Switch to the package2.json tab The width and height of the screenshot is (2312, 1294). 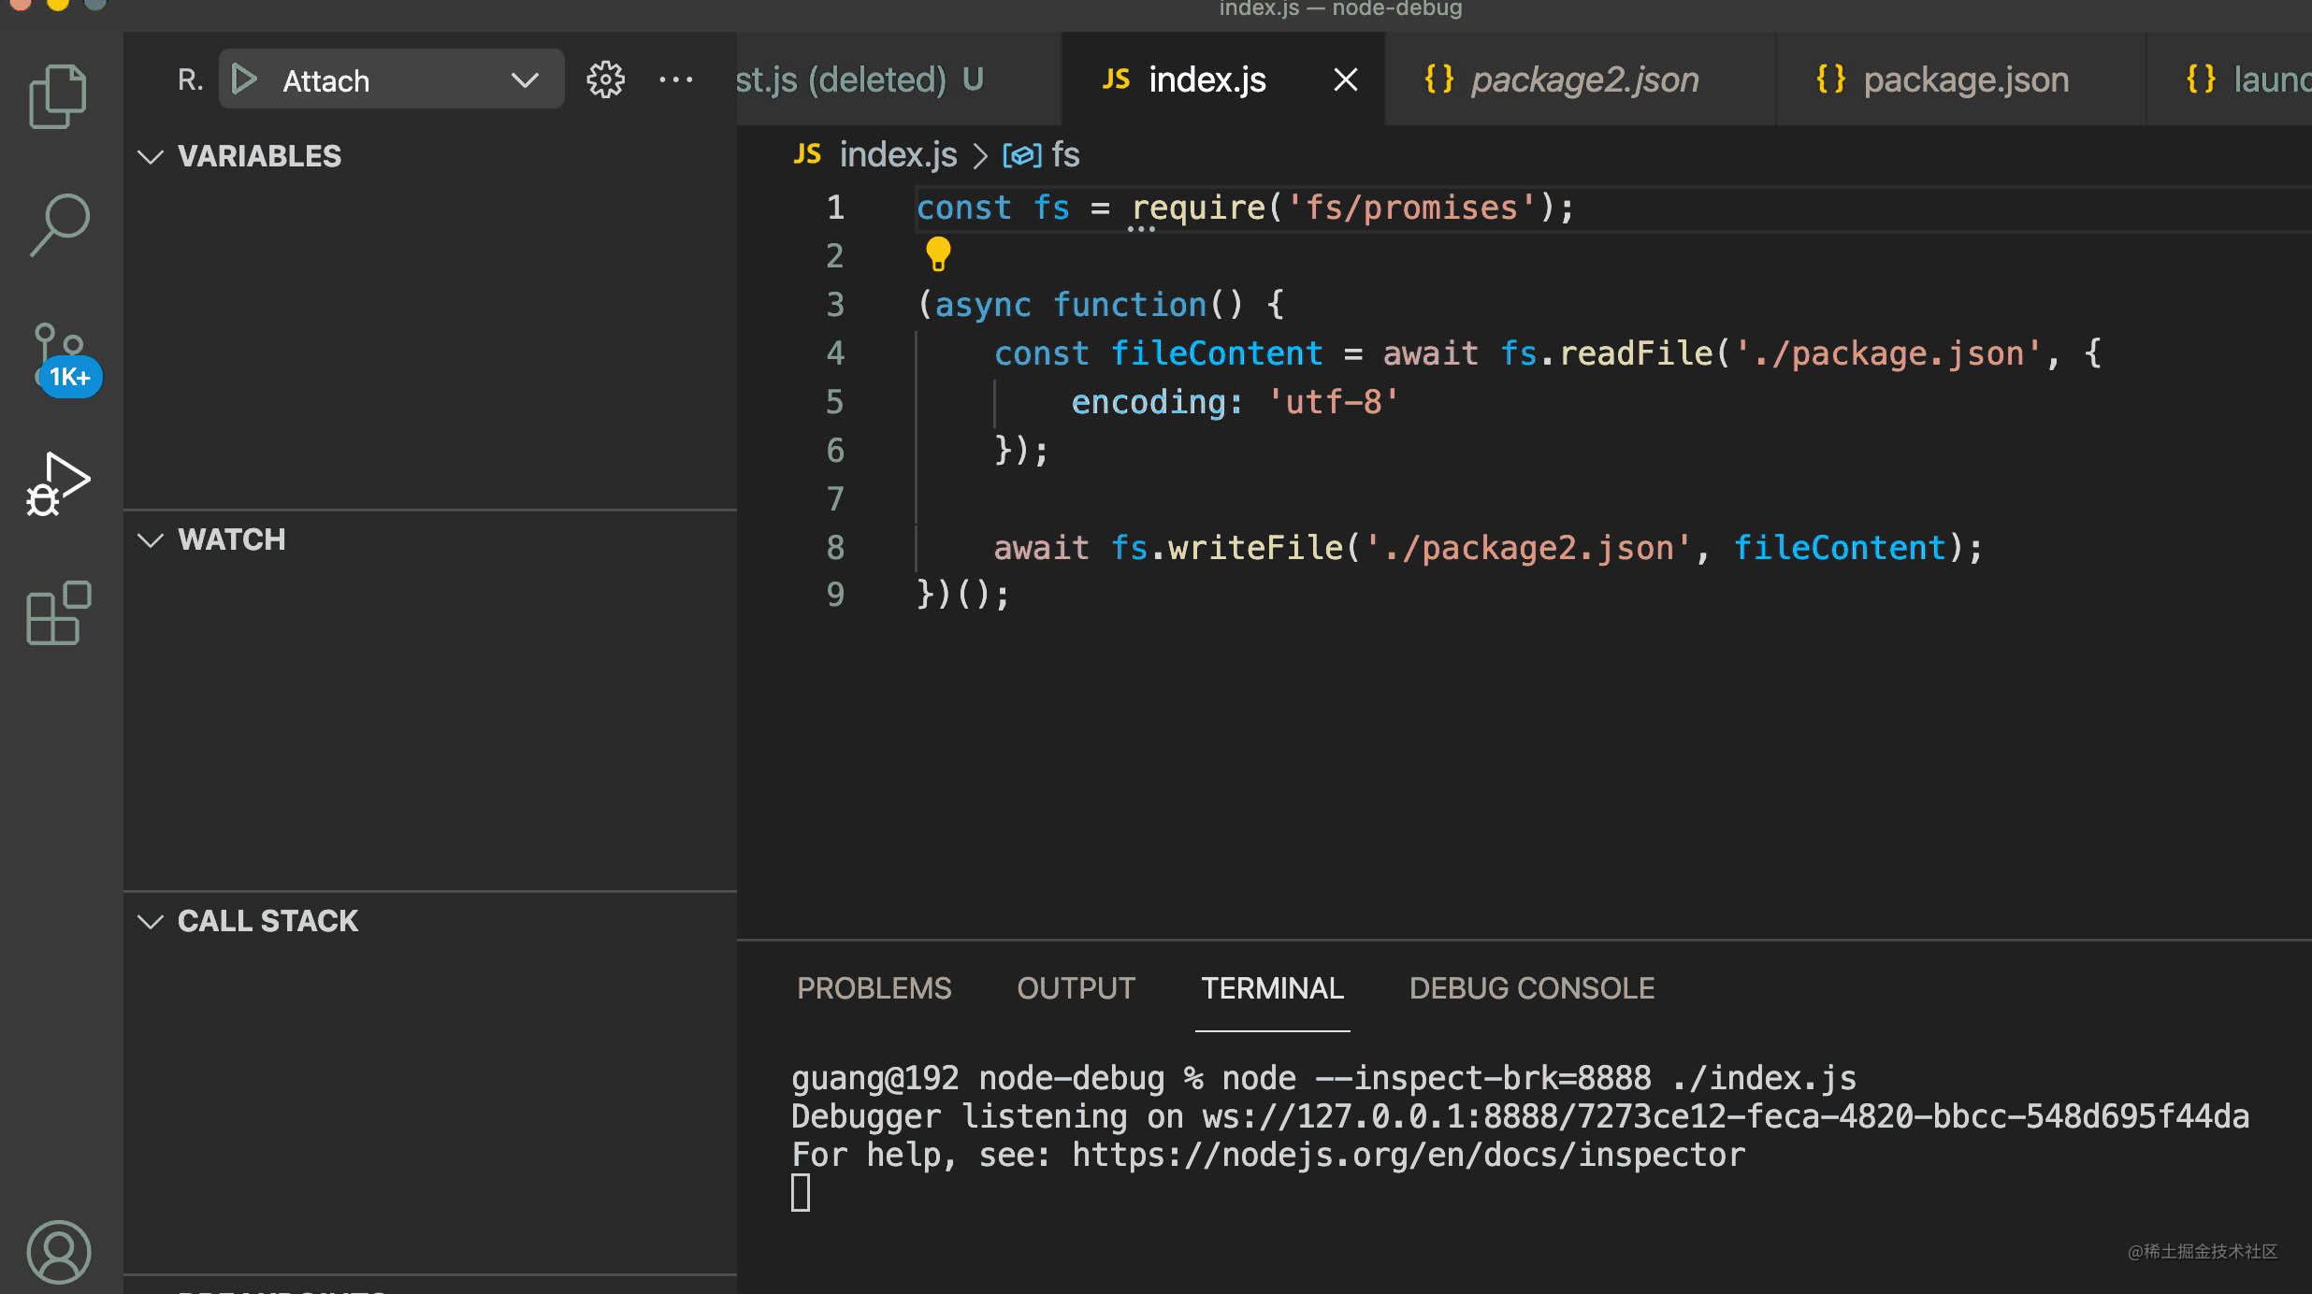point(1584,79)
